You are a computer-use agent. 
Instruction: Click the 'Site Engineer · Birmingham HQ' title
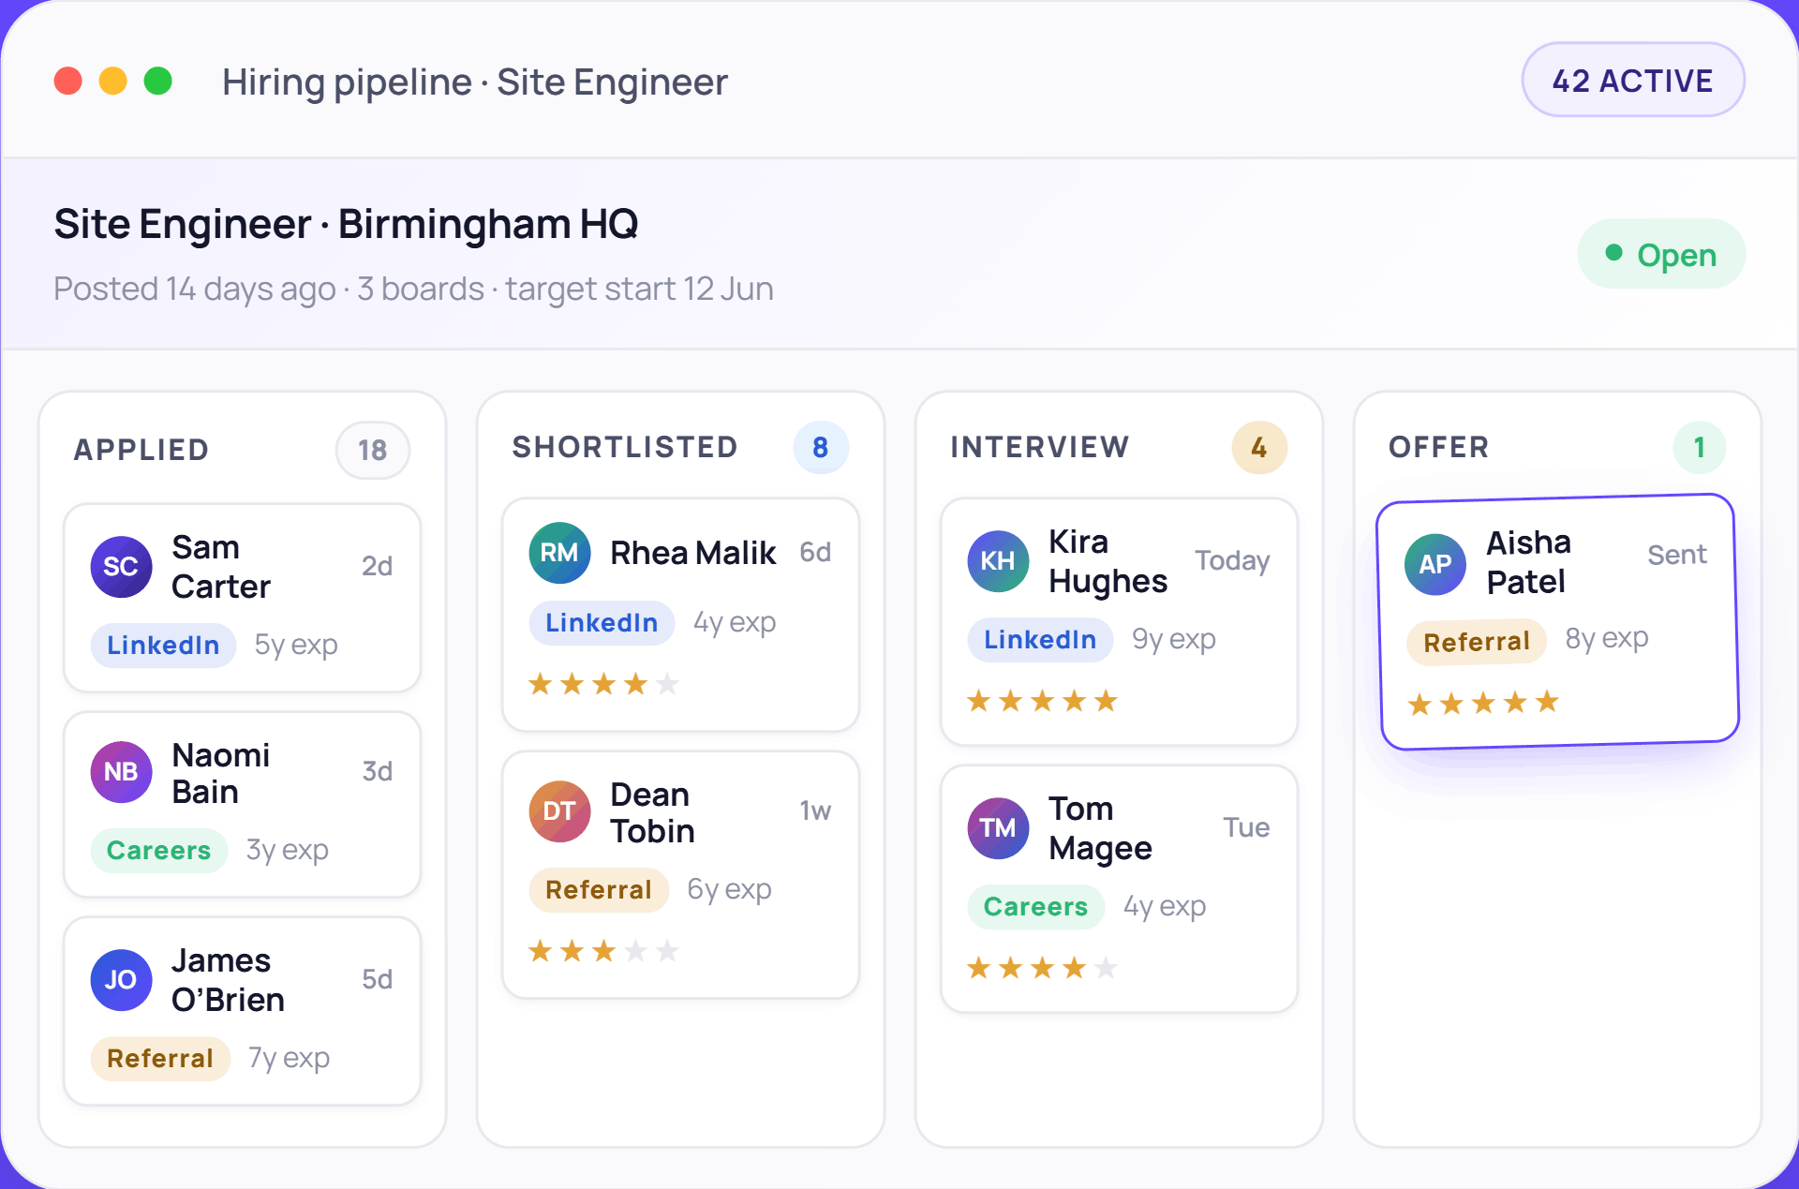pos(346,225)
